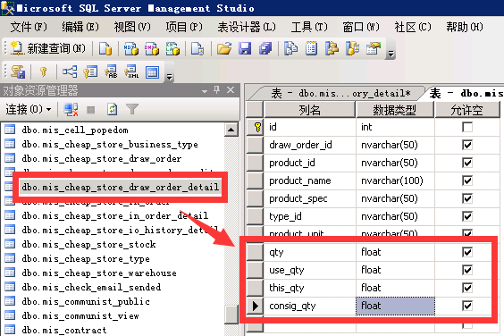Open the Table Designer (表设计器) menu
This screenshot has width=504, height=336.
click(247, 28)
